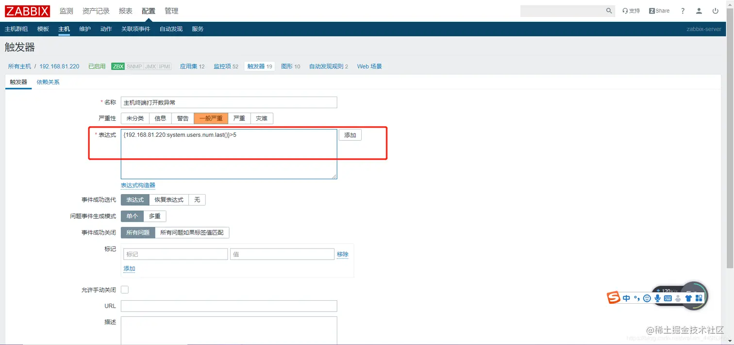Focus the 名称 name input field
This screenshot has width=734, height=345.
coord(229,102)
